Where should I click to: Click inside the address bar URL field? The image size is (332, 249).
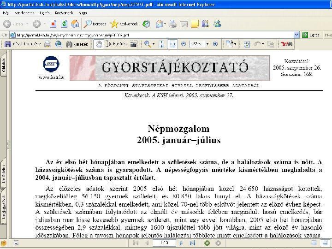(x=152, y=35)
